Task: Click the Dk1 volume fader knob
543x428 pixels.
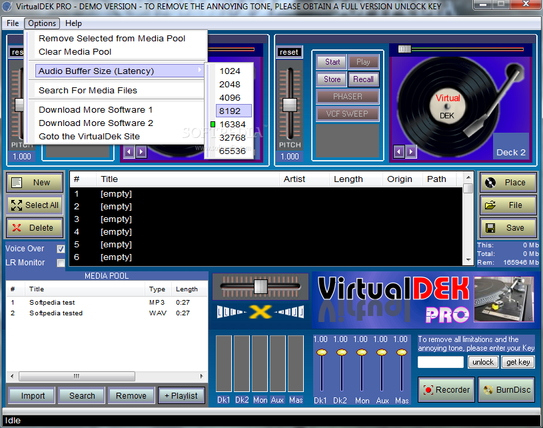Action: point(322,353)
